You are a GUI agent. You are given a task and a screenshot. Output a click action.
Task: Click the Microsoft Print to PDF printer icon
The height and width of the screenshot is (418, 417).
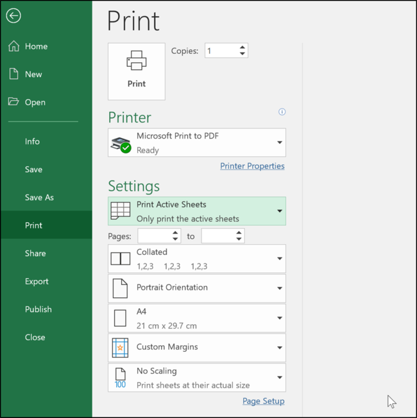point(121,144)
